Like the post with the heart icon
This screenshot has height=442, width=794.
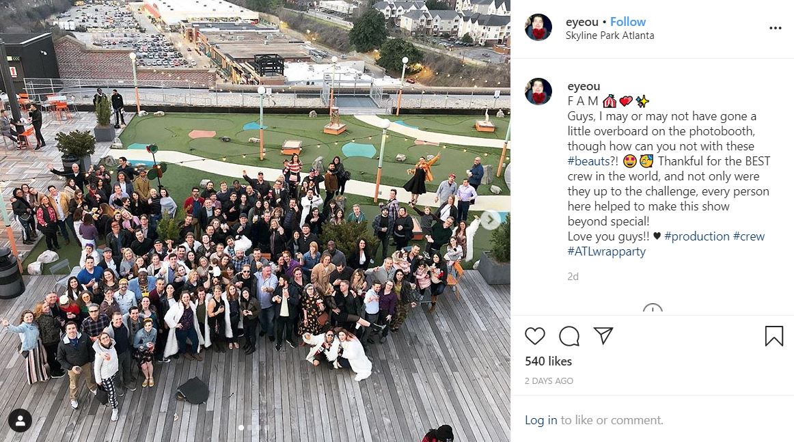(535, 335)
